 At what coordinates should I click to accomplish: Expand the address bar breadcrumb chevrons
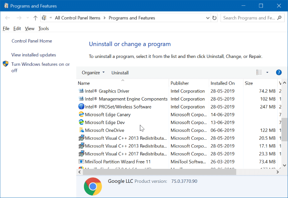click(x=51, y=18)
